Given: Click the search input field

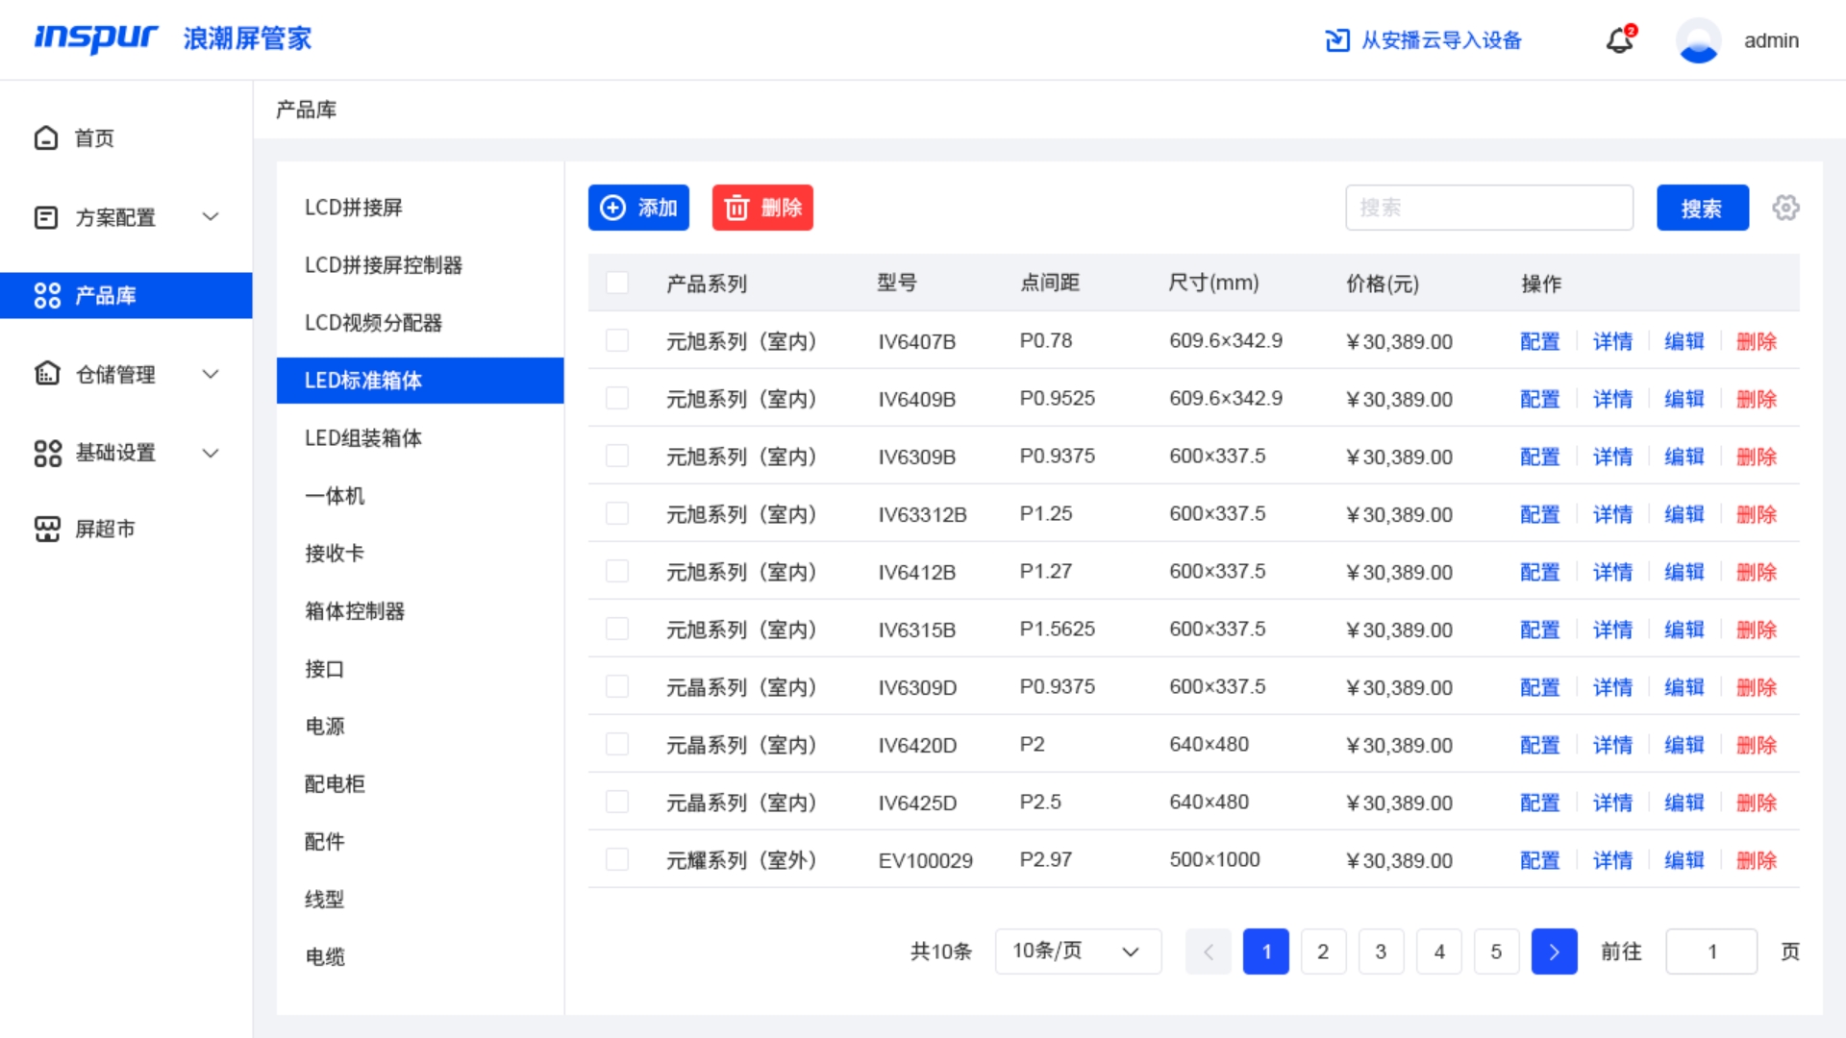Looking at the screenshot, I should (1488, 208).
